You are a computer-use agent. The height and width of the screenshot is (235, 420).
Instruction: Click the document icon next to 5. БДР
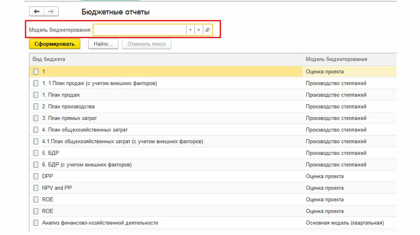35,153
